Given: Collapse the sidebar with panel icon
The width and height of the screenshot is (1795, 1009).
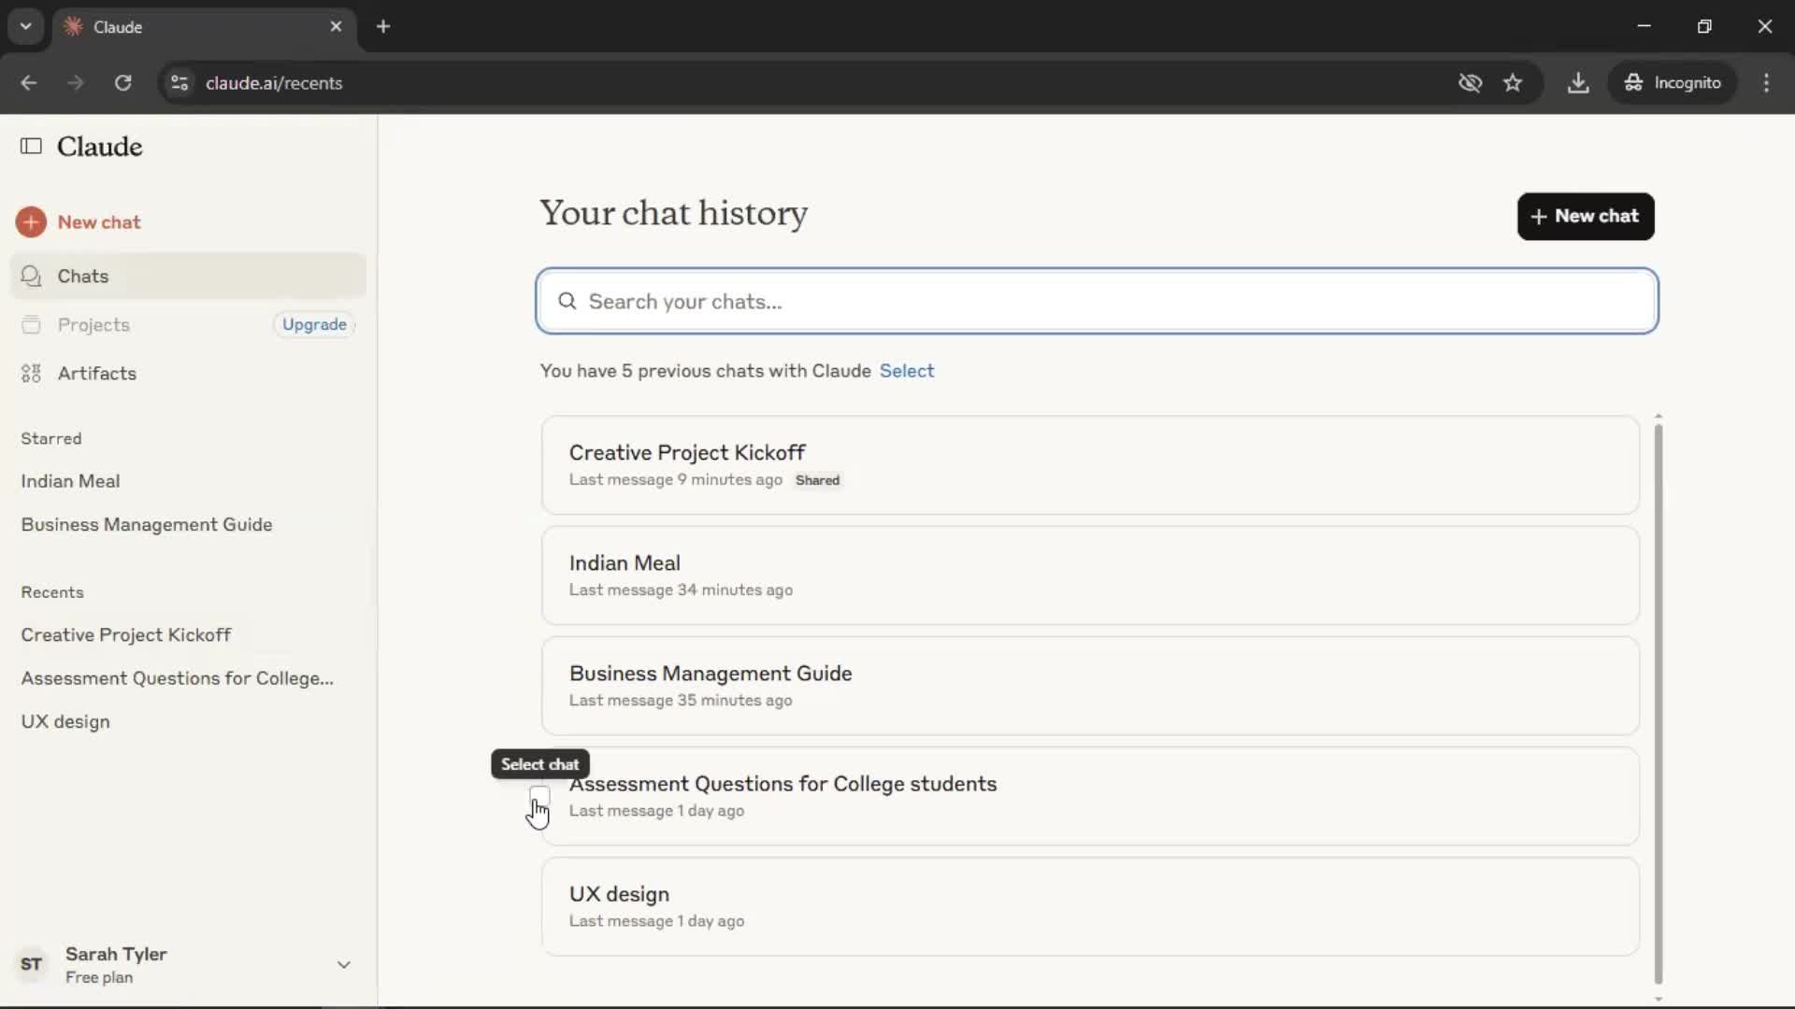Looking at the screenshot, I should [31, 146].
